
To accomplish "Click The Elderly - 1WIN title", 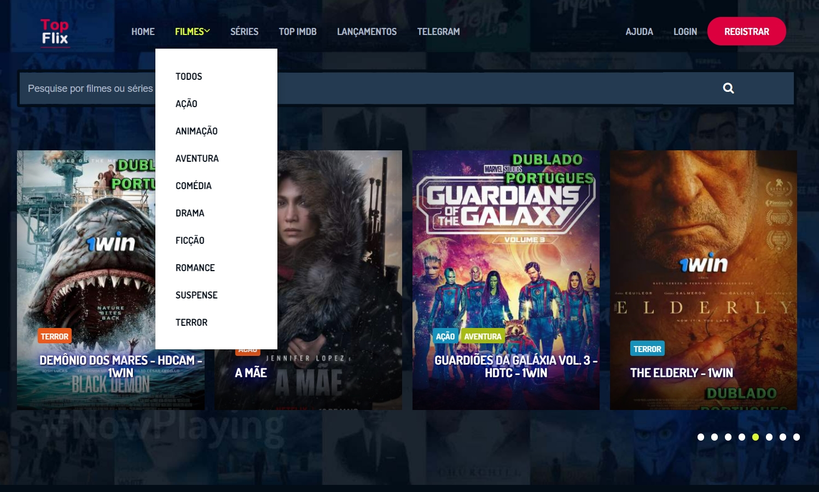I will 682,373.
